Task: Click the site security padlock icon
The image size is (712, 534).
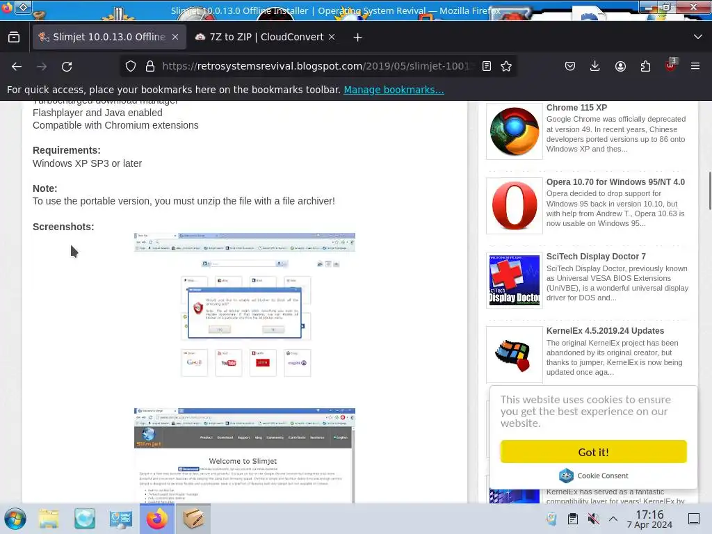Action: click(150, 66)
